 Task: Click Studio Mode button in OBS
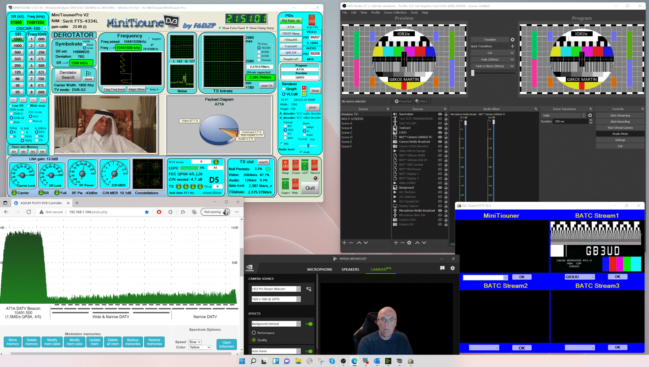coord(620,134)
